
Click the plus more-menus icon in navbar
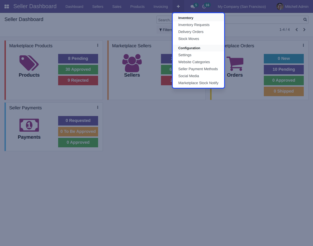[x=178, y=7]
